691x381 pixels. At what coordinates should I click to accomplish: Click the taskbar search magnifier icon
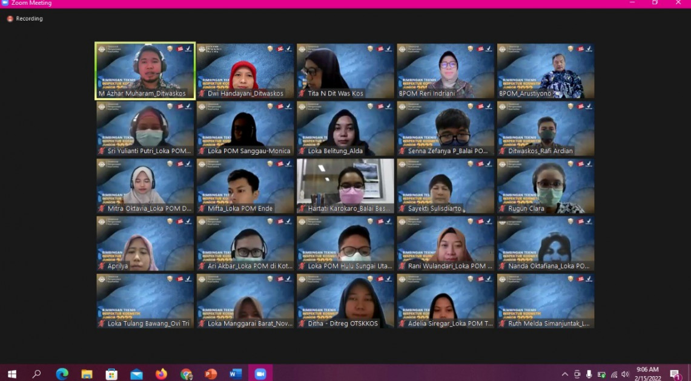37,374
